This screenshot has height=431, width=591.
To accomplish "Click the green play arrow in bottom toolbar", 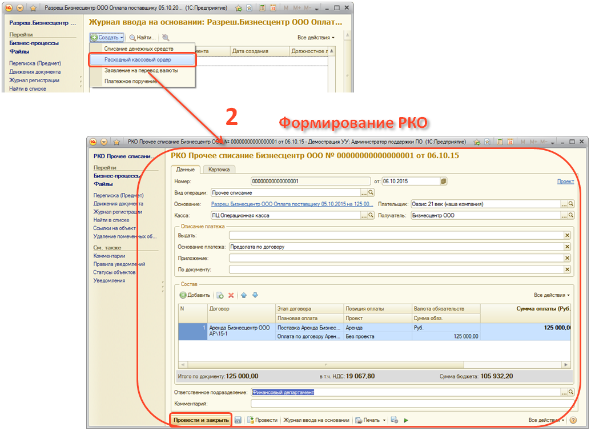I will (406, 420).
